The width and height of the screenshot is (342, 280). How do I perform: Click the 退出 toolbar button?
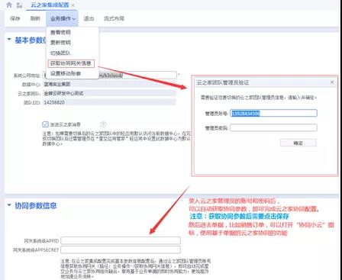(x=89, y=18)
